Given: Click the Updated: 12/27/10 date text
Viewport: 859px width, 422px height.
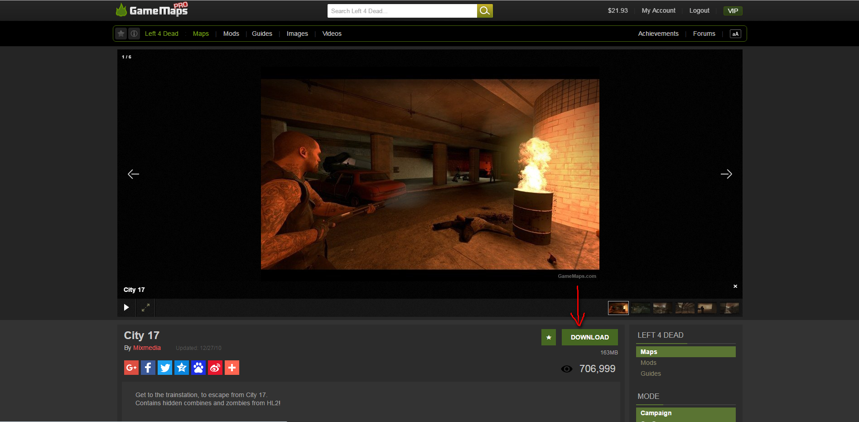Looking at the screenshot, I should click(x=198, y=348).
